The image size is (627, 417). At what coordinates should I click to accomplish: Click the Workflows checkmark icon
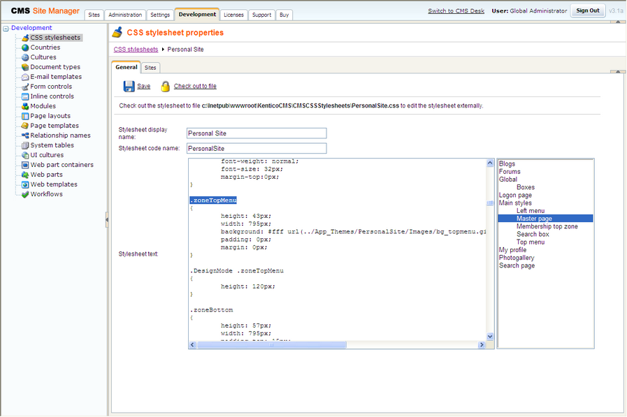coord(25,194)
